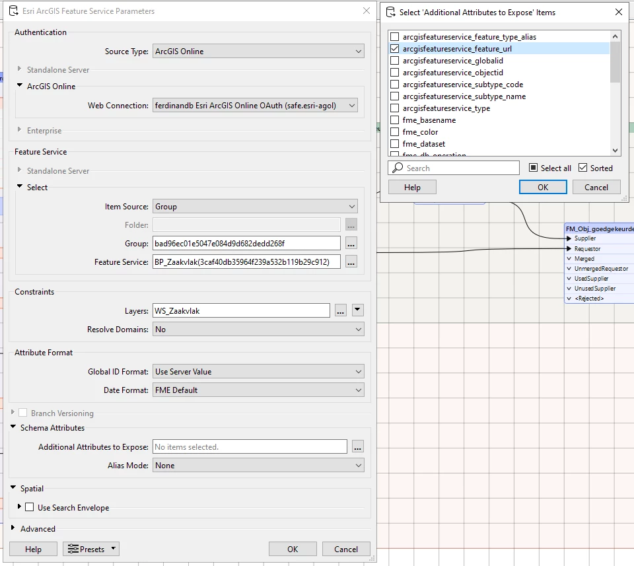The image size is (634, 566).
Task: Open Resolve Domains dropdown
Action: (x=258, y=330)
